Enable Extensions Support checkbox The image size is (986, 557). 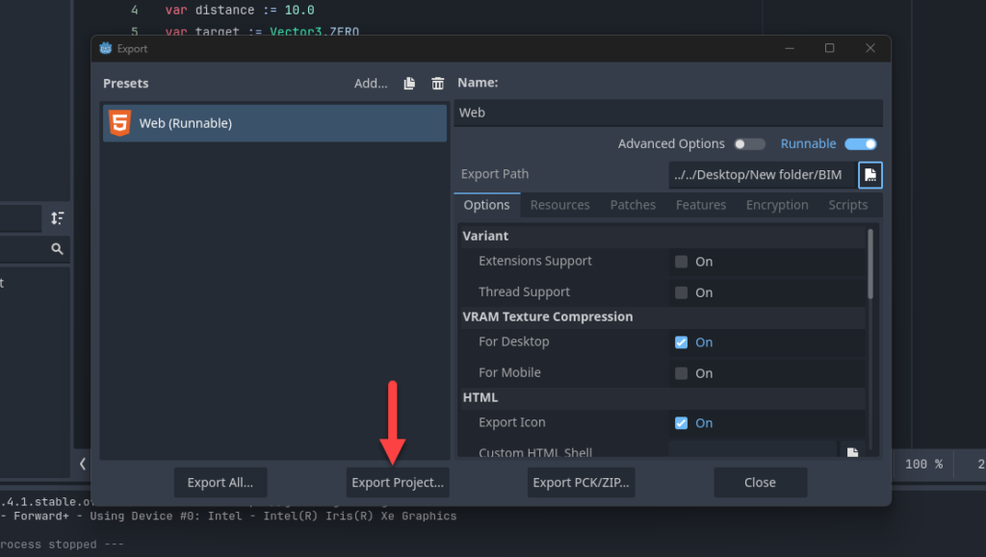(x=681, y=262)
